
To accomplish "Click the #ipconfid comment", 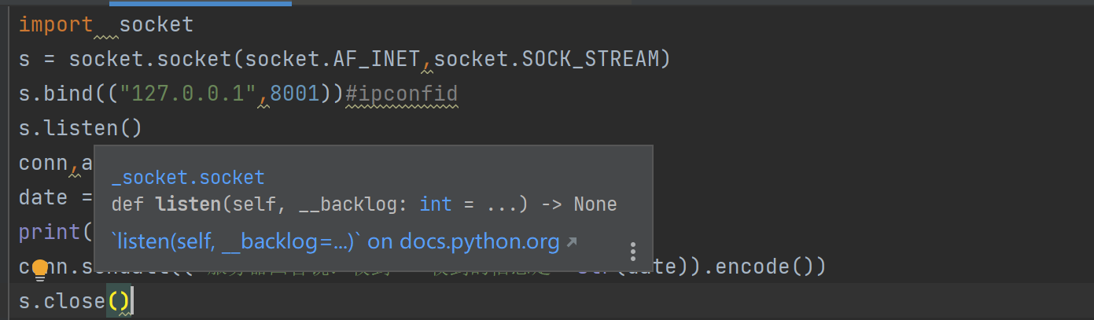I will [x=401, y=94].
